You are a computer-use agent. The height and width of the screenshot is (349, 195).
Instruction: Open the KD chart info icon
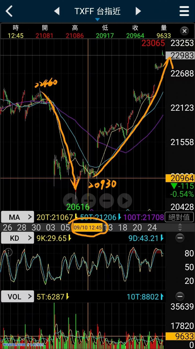[x=9, y=252]
